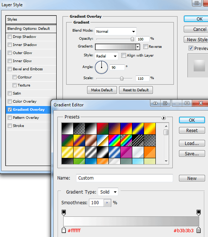208x237 pixels.
Task: Click the Angle dial control
Action: pyautogui.click(x=101, y=67)
